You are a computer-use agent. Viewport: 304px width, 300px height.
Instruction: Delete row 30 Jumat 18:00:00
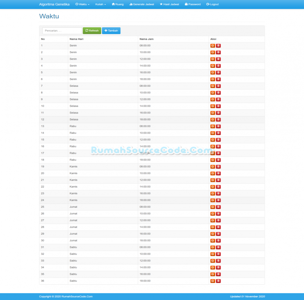pos(218,241)
